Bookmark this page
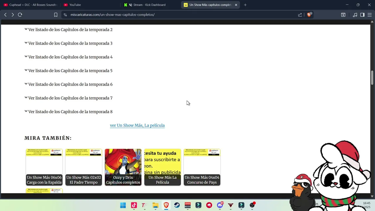 [56, 15]
